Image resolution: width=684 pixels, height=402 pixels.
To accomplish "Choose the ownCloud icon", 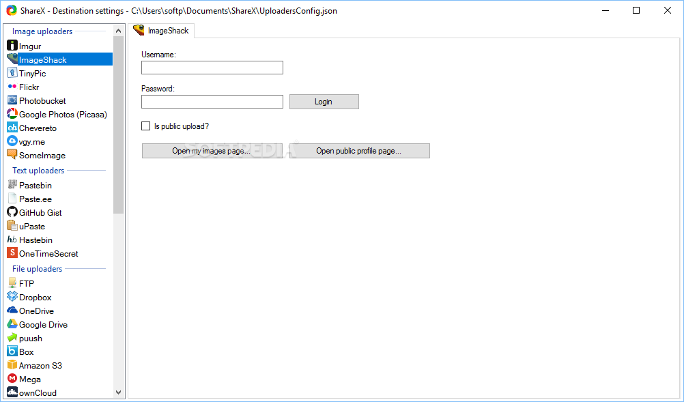I will (x=12, y=392).
